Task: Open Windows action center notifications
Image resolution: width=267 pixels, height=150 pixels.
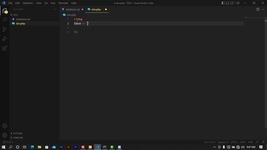Action: click(261, 147)
